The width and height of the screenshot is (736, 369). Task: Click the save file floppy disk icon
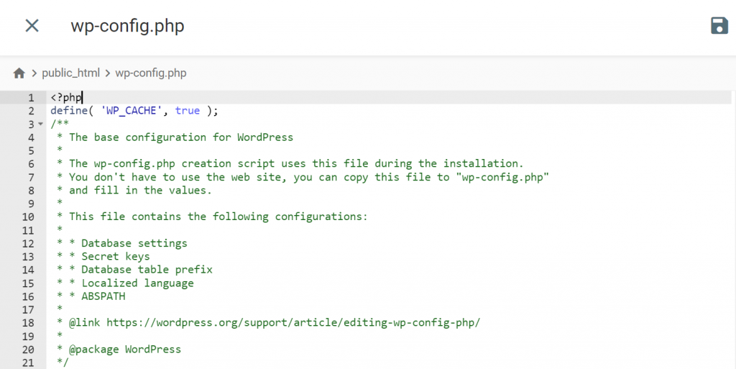(x=719, y=26)
